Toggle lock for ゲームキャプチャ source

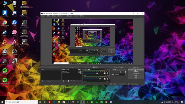point(81,73)
